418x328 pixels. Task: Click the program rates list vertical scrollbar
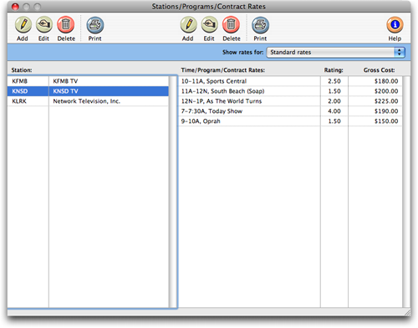point(406,192)
